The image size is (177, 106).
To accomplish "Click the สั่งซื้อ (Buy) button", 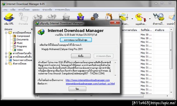I will tap(81, 56).
